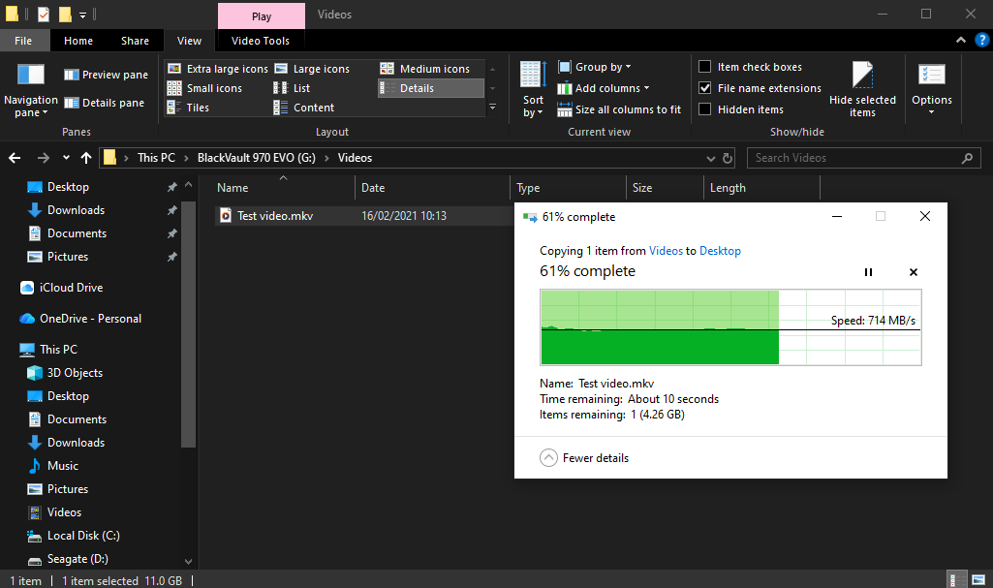Switch to the Home tab
The image size is (993, 588).
78,41
